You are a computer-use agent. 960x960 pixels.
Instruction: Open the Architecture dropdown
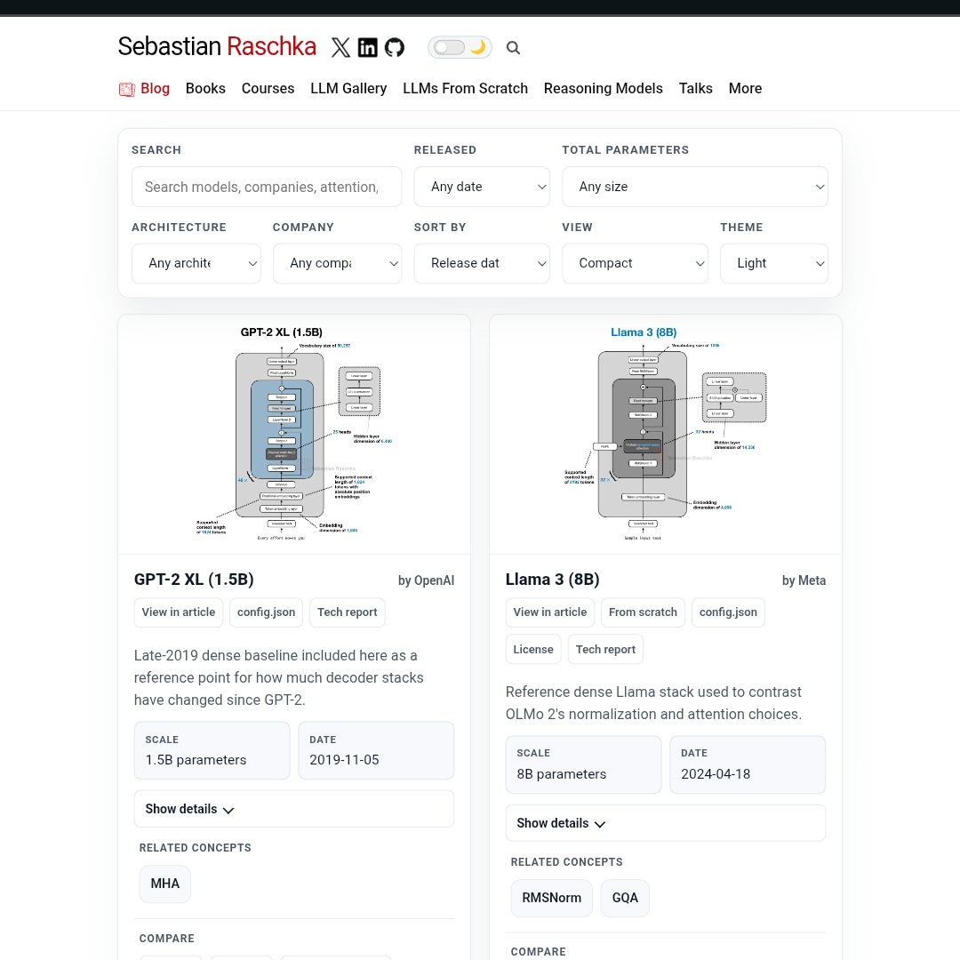click(196, 263)
